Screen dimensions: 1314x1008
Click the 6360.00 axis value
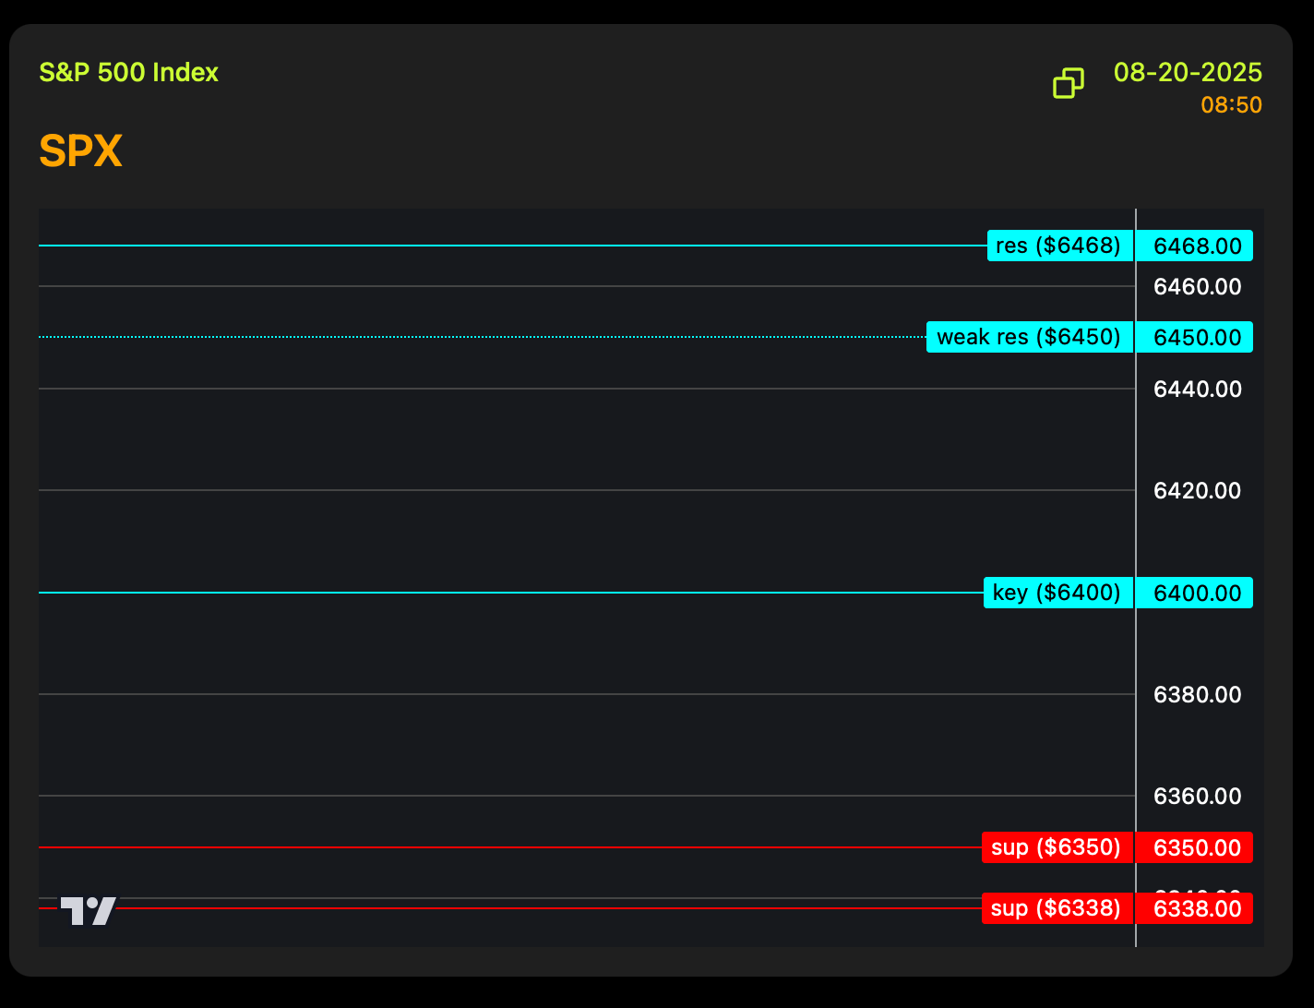1198,796
